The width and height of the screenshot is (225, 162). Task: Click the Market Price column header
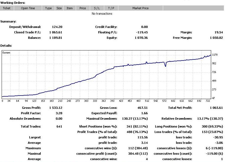tap(141, 8)
